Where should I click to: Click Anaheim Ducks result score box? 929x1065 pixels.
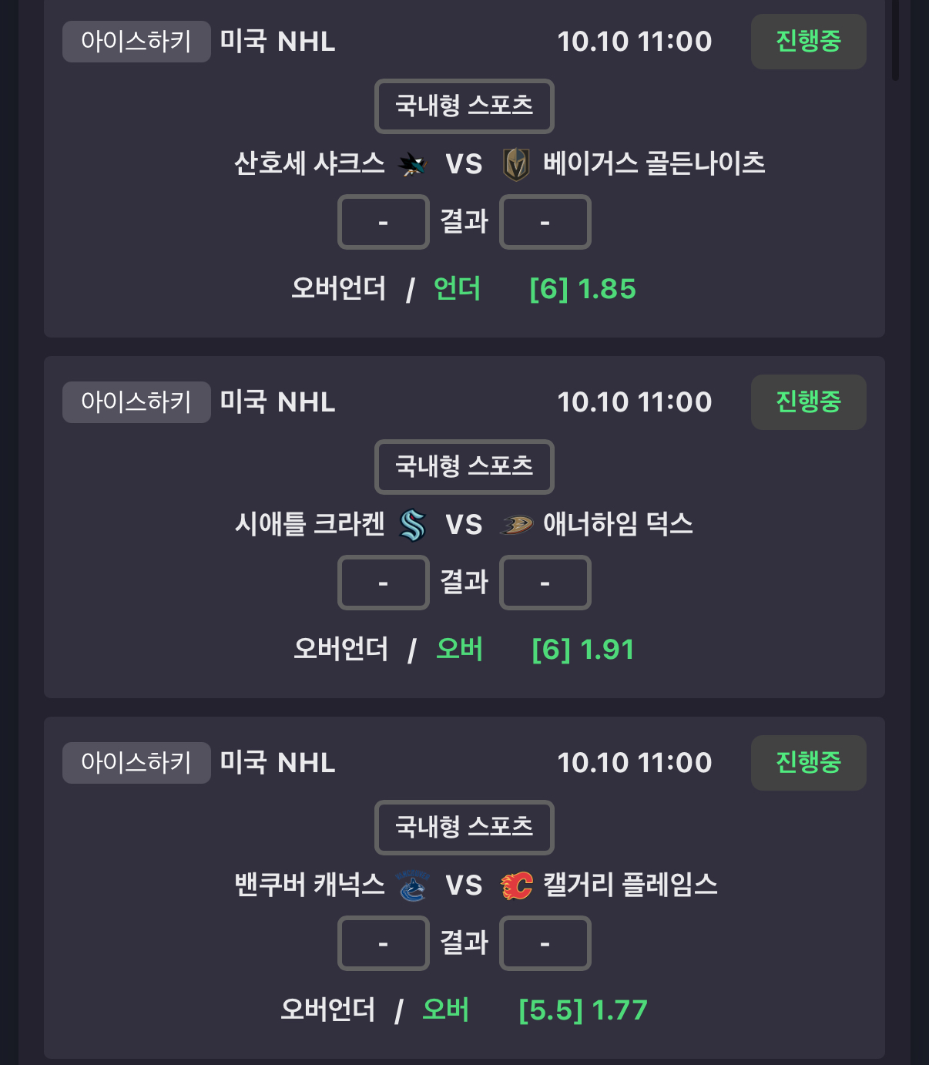tap(545, 583)
